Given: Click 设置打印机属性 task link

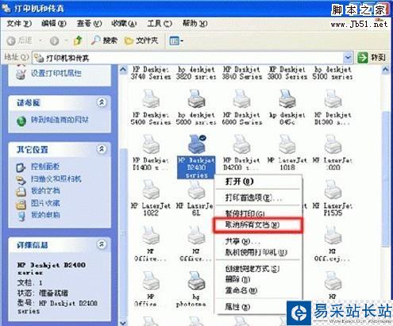Looking at the screenshot, I should click(56, 73).
